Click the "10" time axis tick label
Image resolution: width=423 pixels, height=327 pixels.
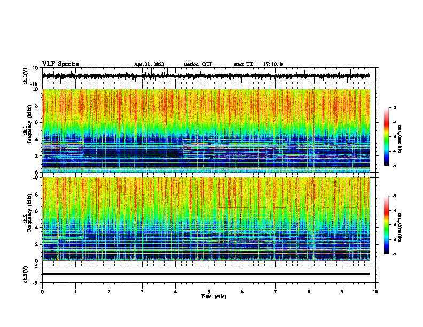375,292
